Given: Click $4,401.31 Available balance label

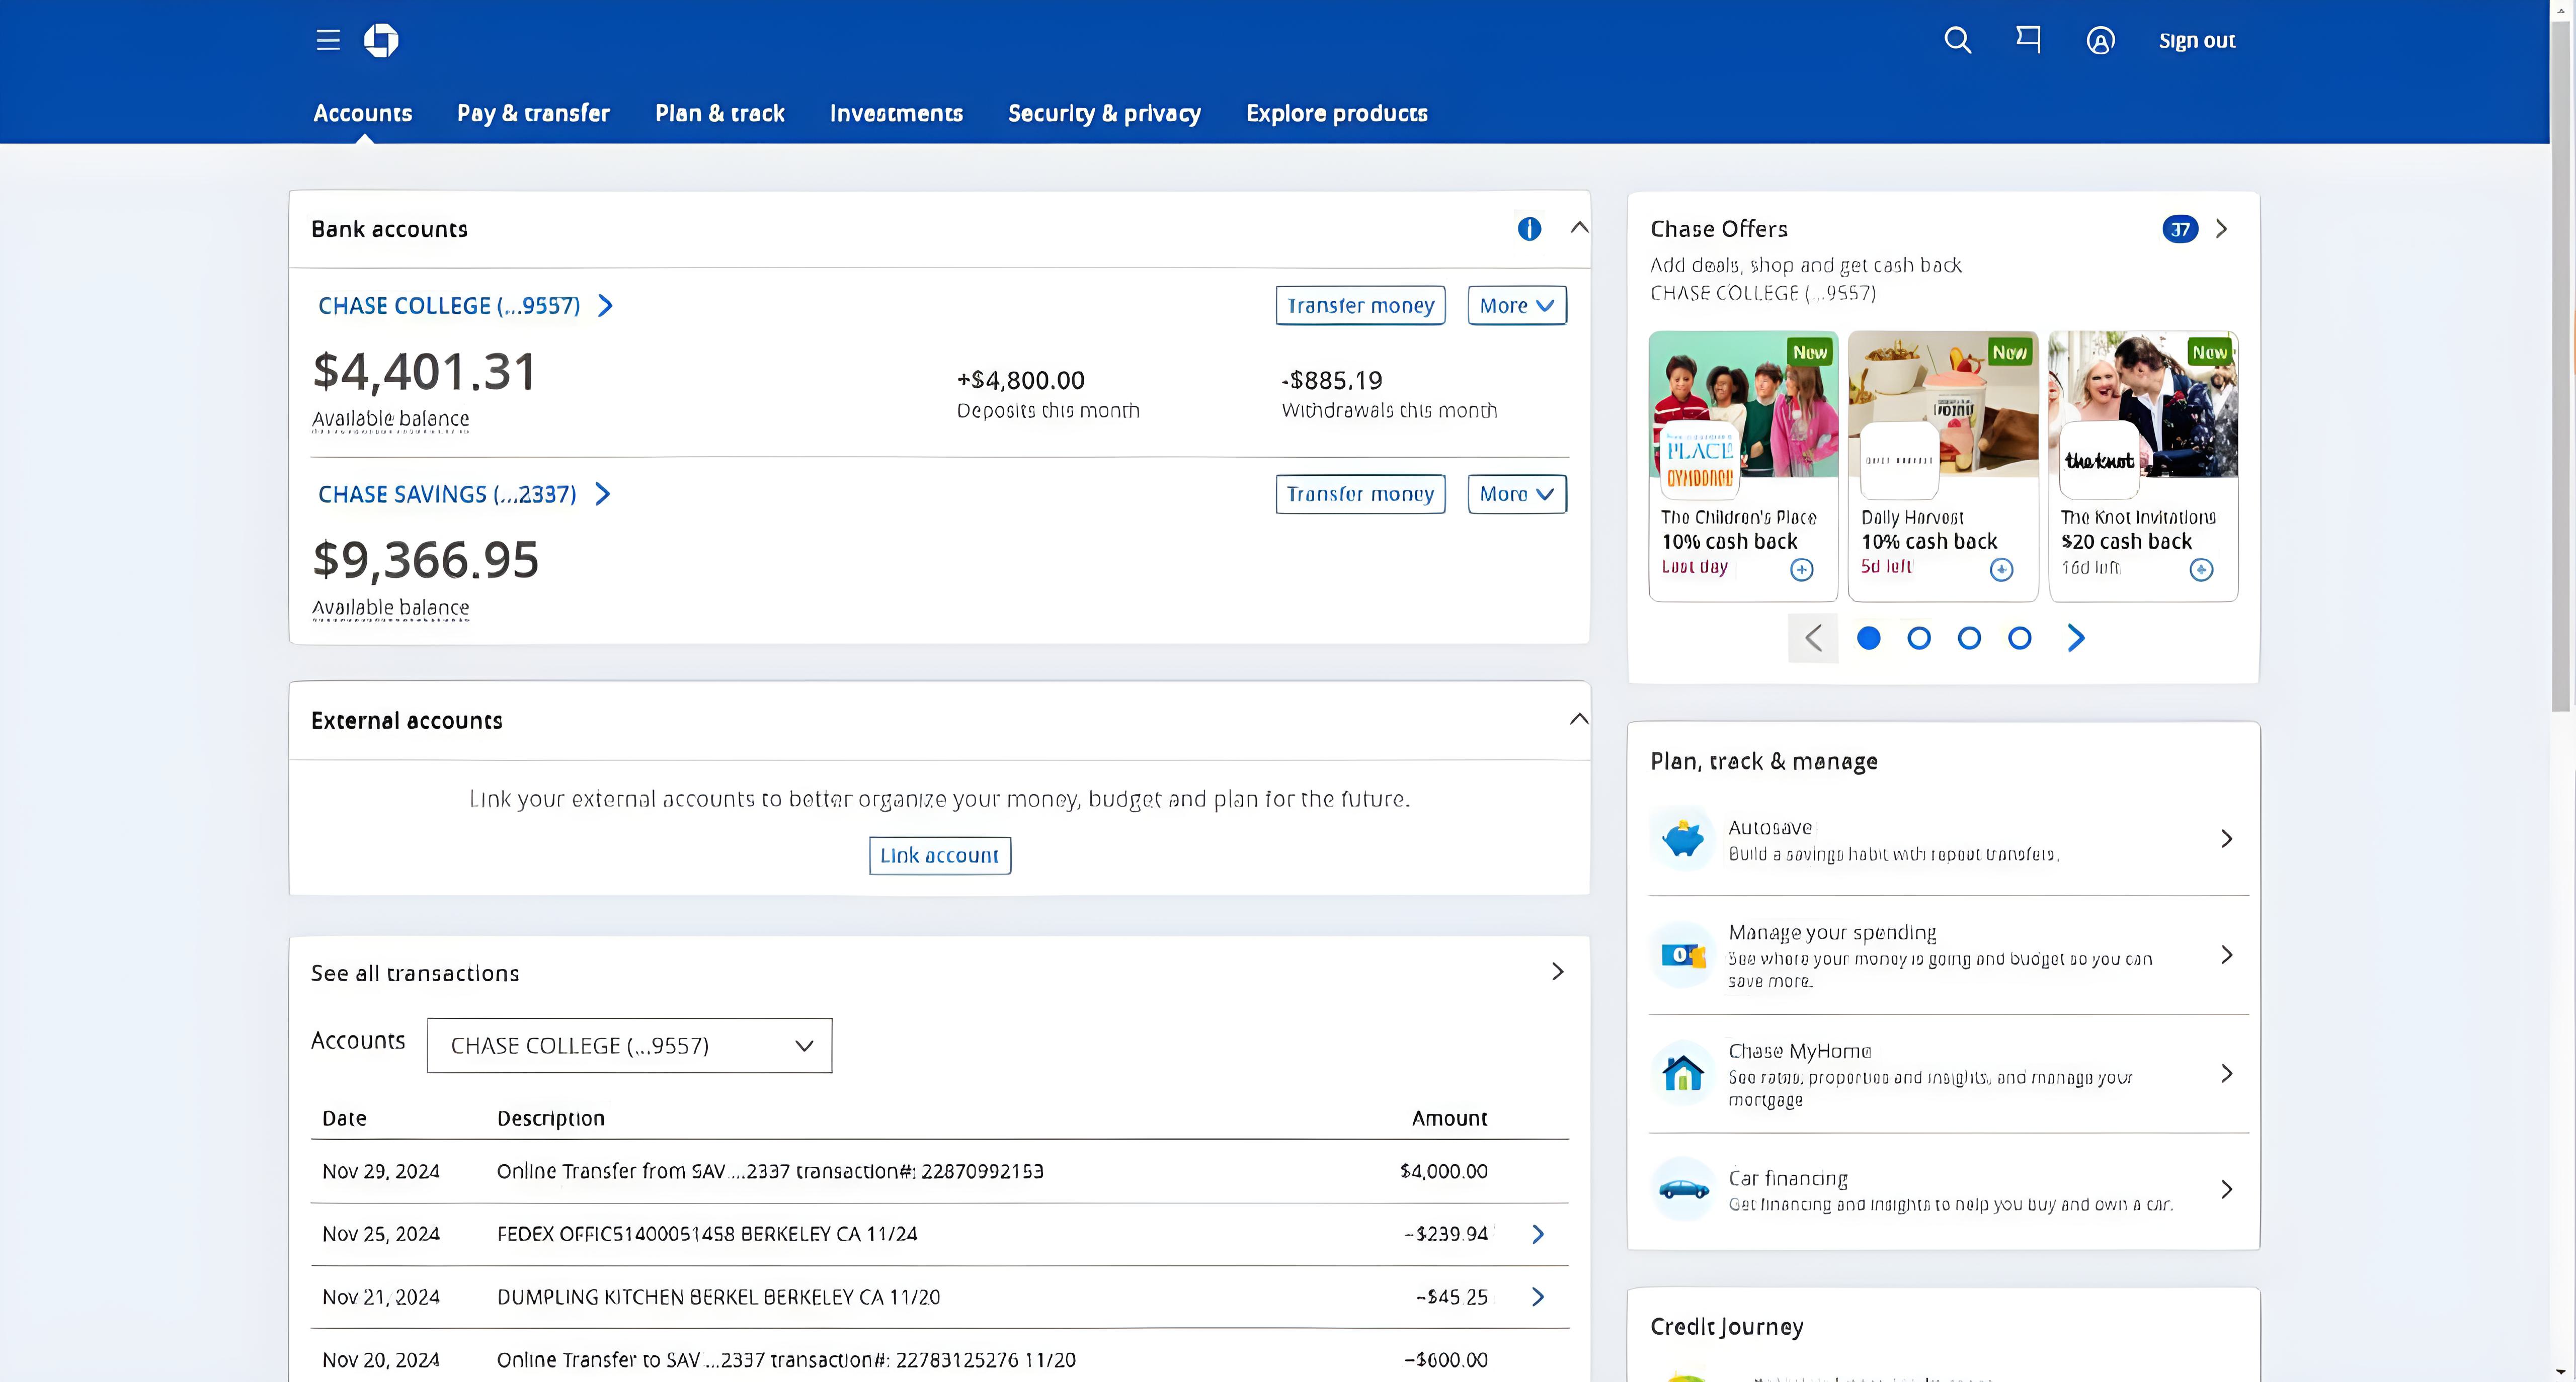Looking at the screenshot, I should point(390,420).
